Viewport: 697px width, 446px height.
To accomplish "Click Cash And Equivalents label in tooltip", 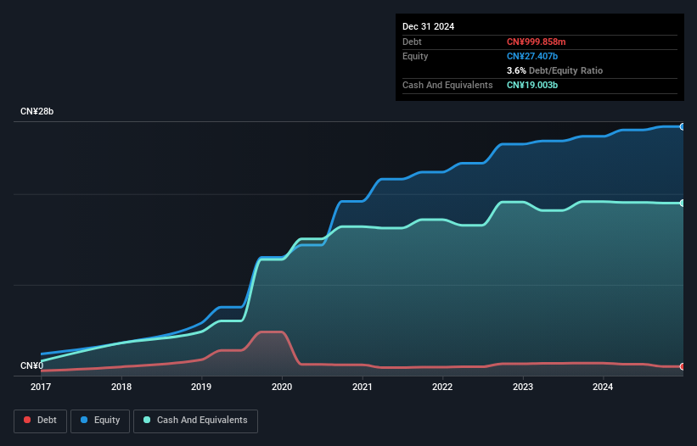I will [x=447, y=85].
